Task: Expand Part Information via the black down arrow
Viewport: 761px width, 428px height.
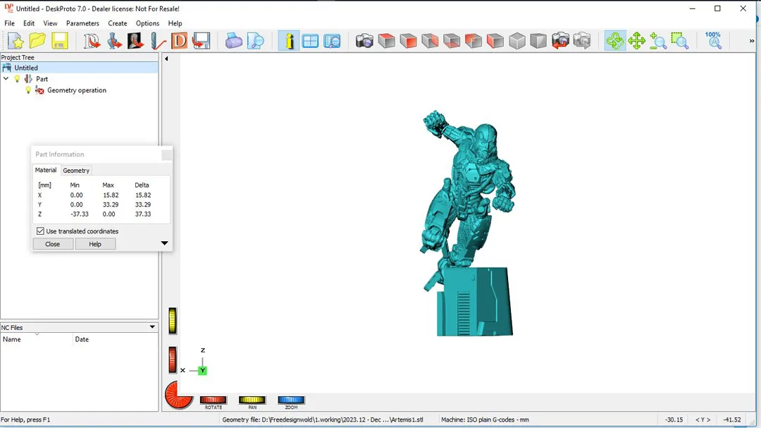Action: [x=164, y=243]
